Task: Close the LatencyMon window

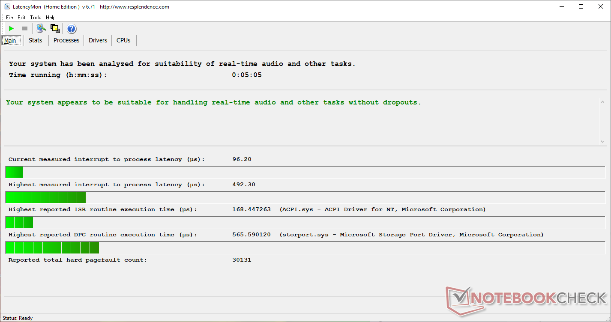Action: pyautogui.click(x=601, y=6)
